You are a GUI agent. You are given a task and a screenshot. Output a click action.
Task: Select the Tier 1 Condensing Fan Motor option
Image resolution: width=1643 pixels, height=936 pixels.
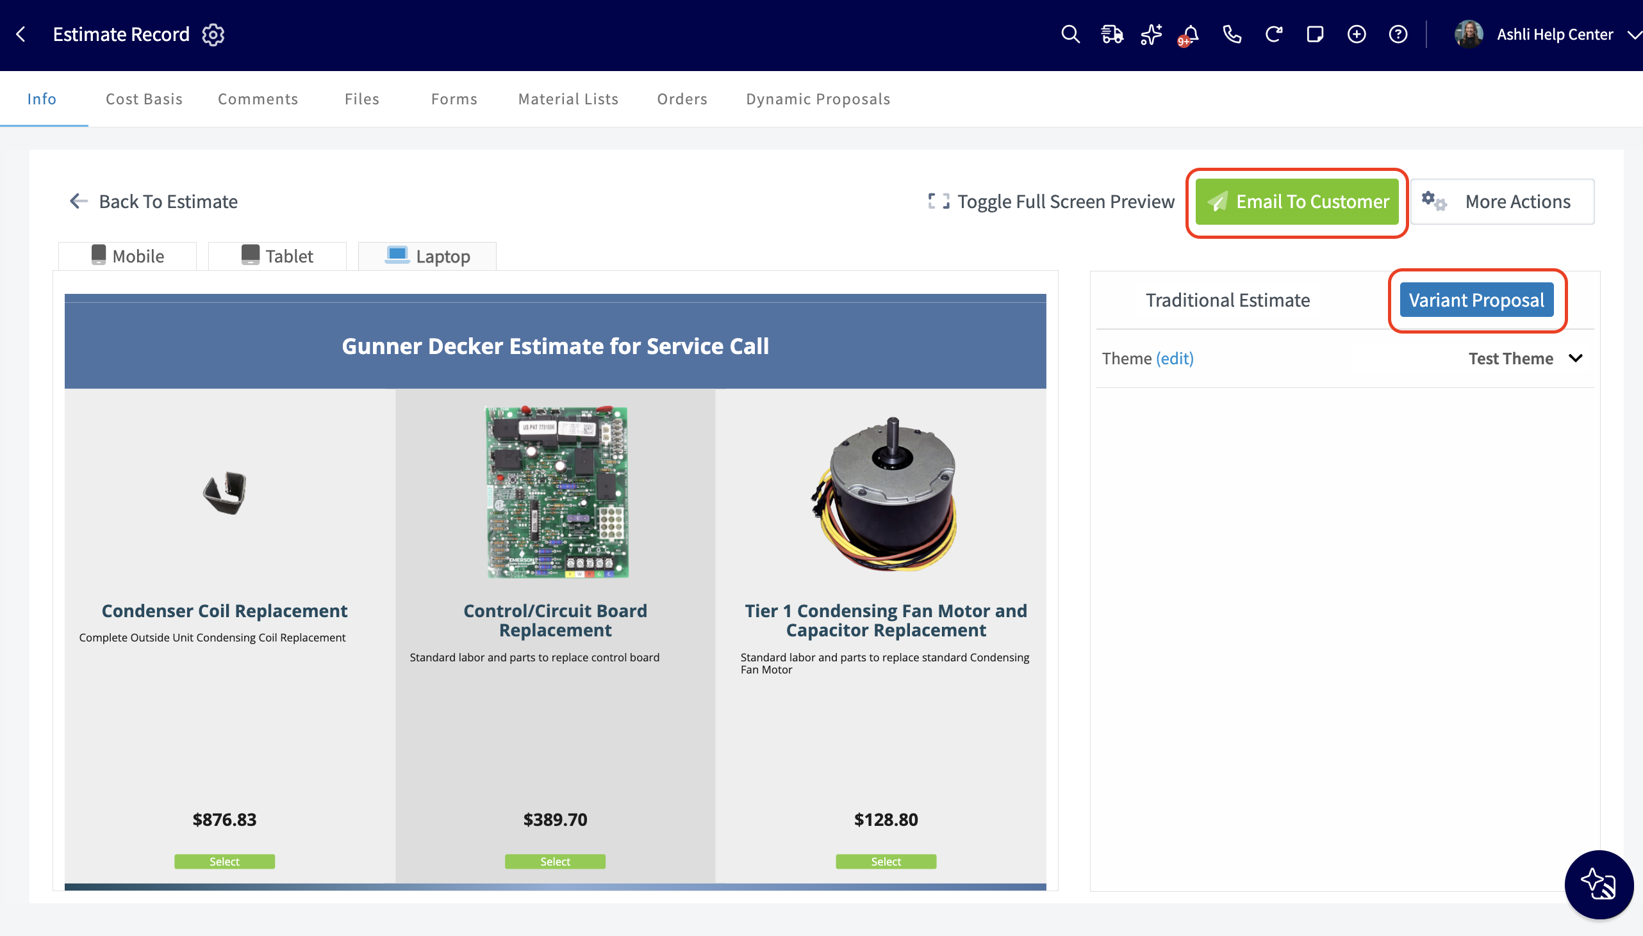[886, 862]
